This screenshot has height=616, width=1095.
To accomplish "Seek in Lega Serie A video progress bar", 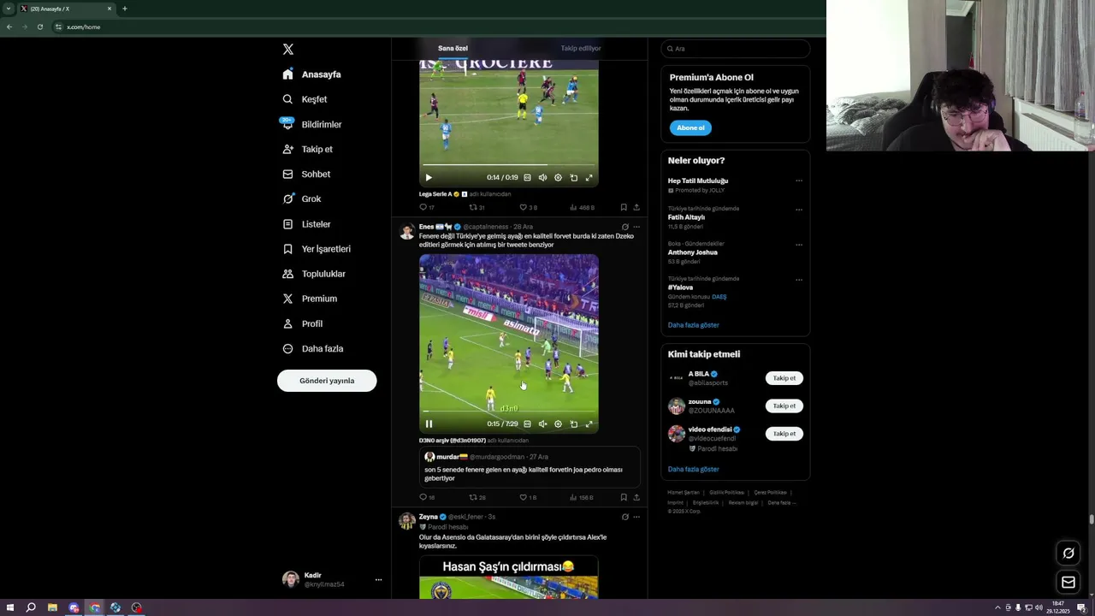I will click(x=509, y=164).
